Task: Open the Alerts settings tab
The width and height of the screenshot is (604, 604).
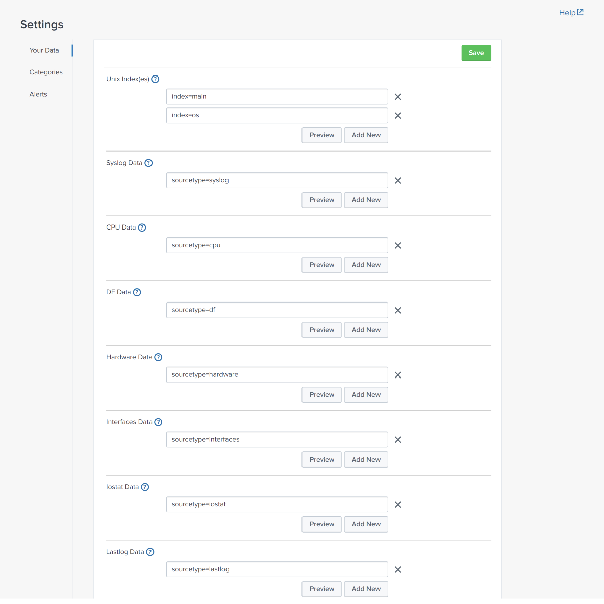Action: (x=38, y=94)
